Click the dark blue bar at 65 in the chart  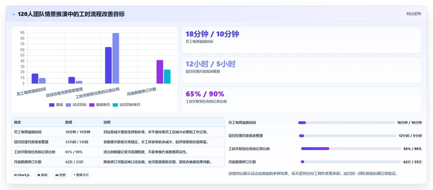pos(108,65)
